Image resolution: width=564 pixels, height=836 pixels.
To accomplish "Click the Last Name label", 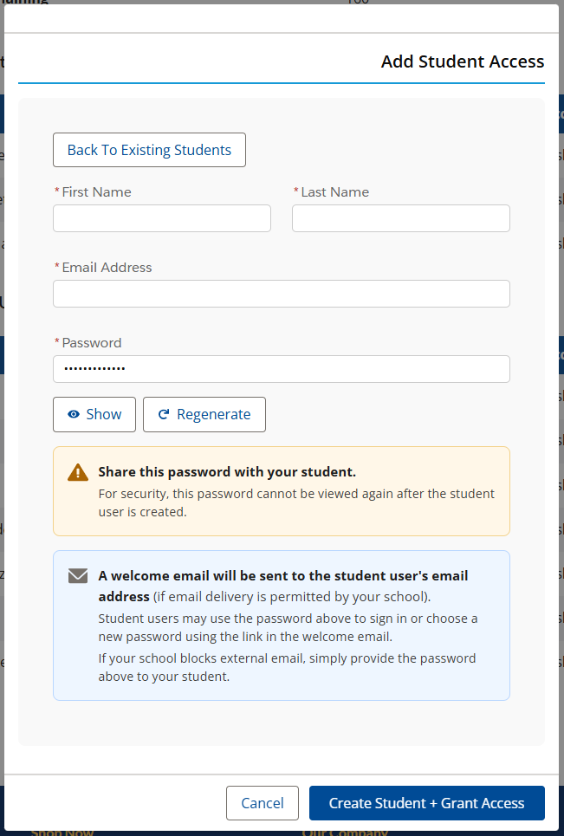I will pyautogui.click(x=334, y=192).
